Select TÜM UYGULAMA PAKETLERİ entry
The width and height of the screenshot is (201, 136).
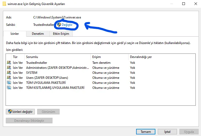(100, 82)
